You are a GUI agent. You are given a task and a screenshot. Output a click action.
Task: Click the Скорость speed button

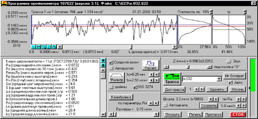209,106
